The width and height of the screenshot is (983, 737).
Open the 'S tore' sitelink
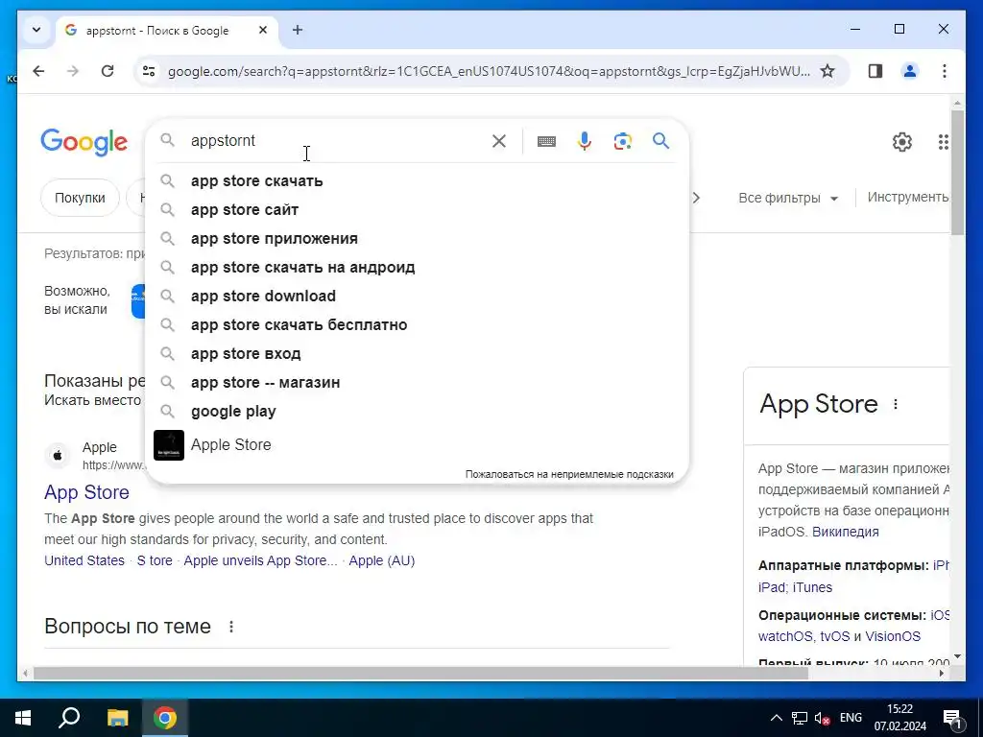(x=155, y=560)
